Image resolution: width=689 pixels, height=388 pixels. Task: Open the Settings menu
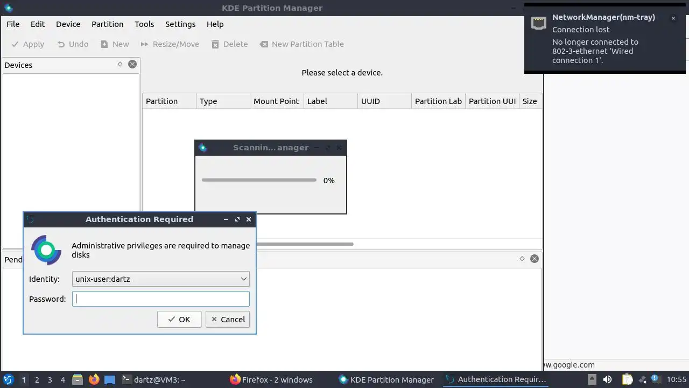coord(180,24)
